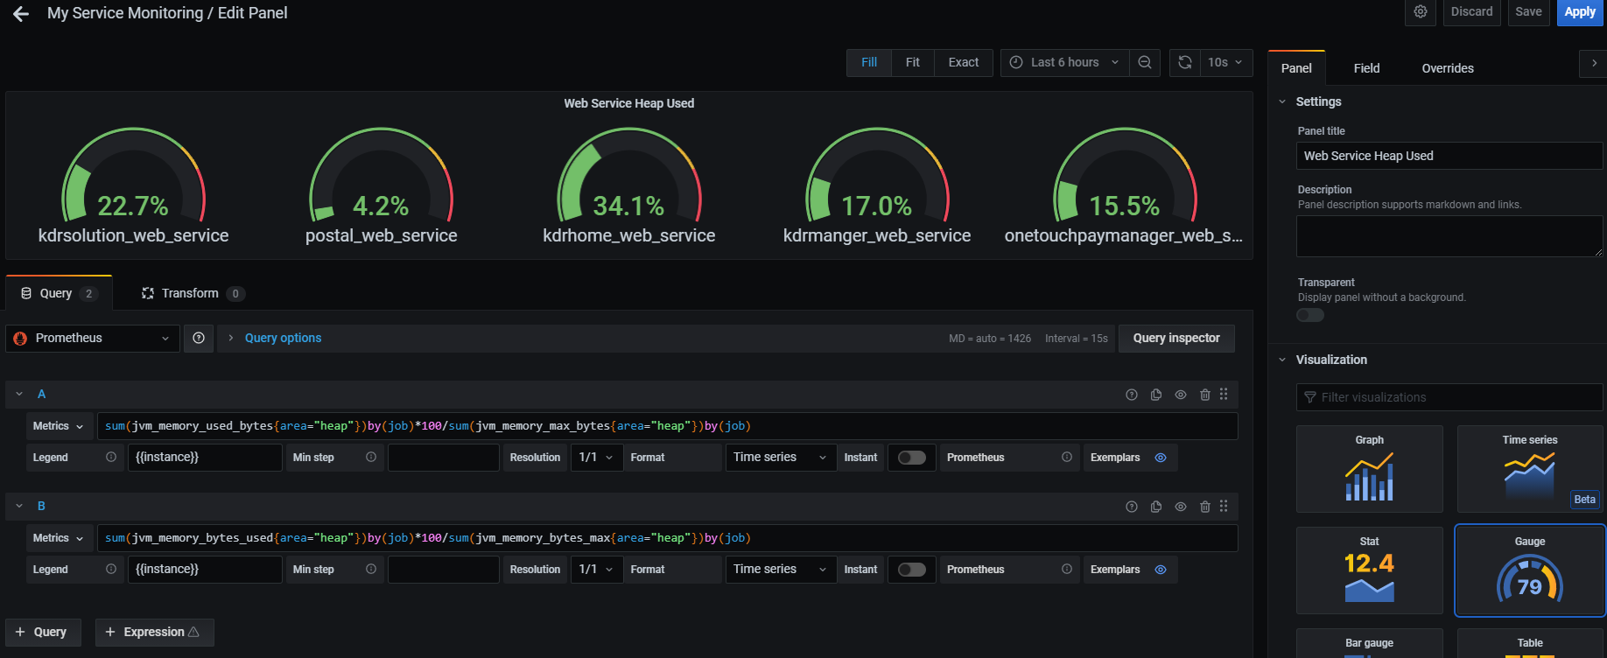Click the Discard button
1607x658 pixels.
(1471, 12)
